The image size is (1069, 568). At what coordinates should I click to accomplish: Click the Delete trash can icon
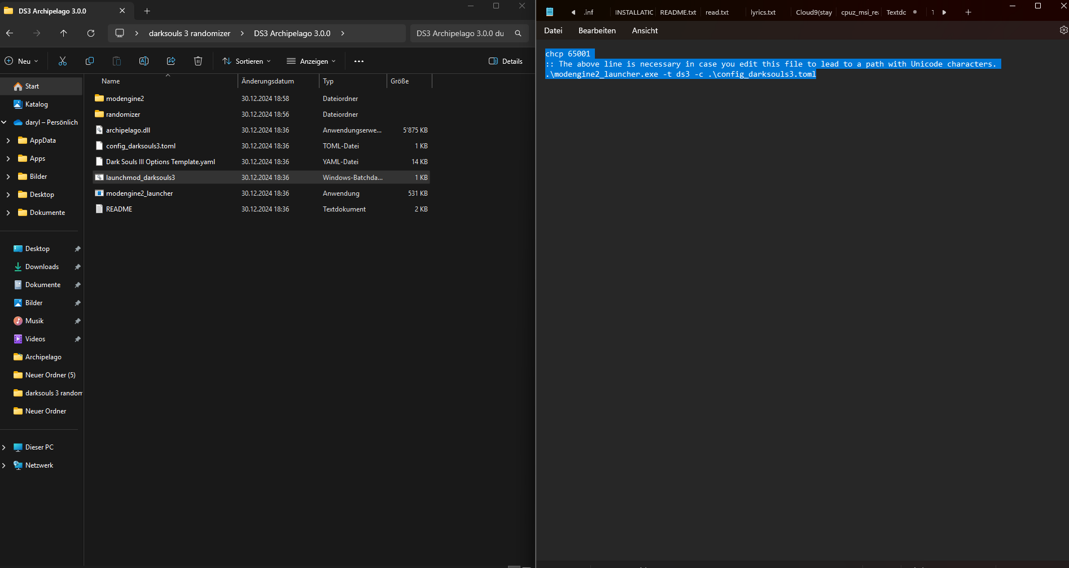pyautogui.click(x=198, y=61)
